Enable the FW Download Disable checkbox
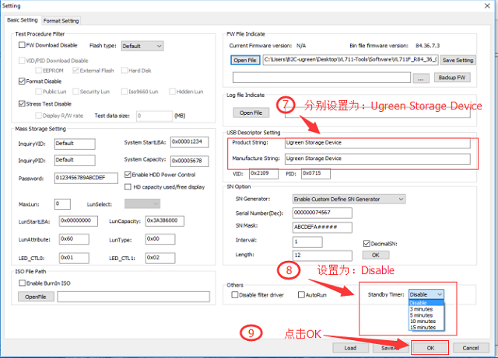This screenshot has height=358, width=498. click(22, 45)
